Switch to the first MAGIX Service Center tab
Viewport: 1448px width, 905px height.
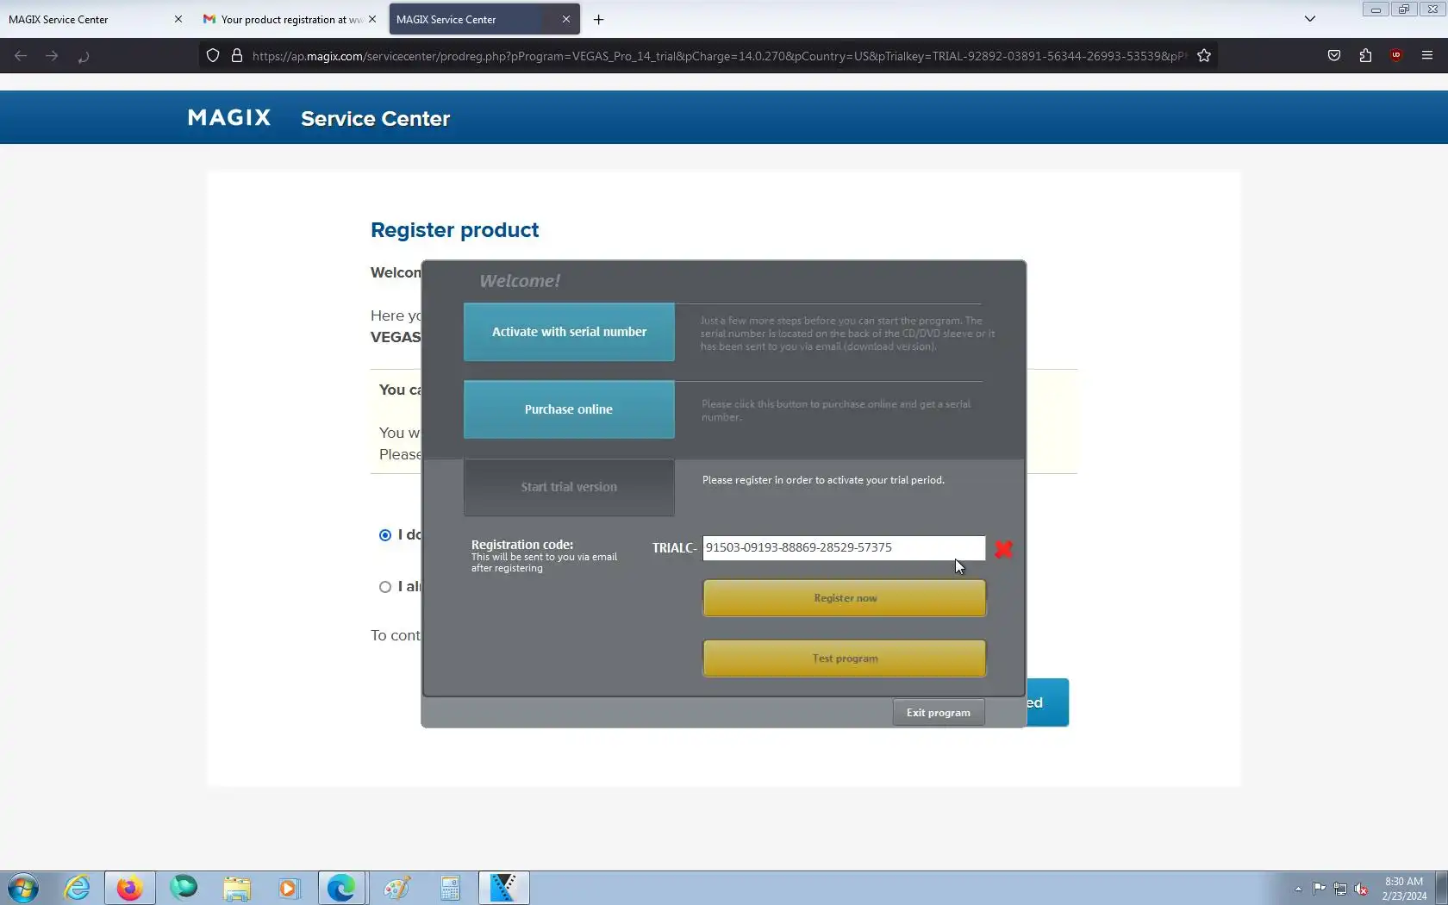86,19
